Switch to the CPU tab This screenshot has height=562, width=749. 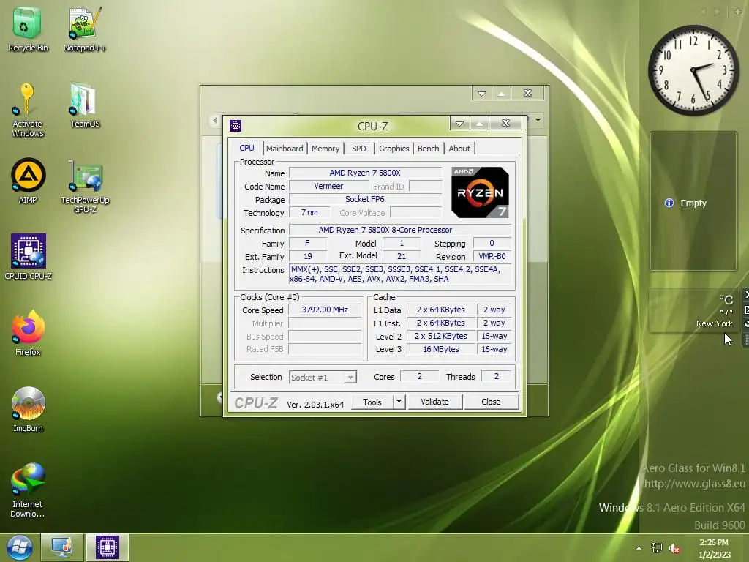click(247, 148)
